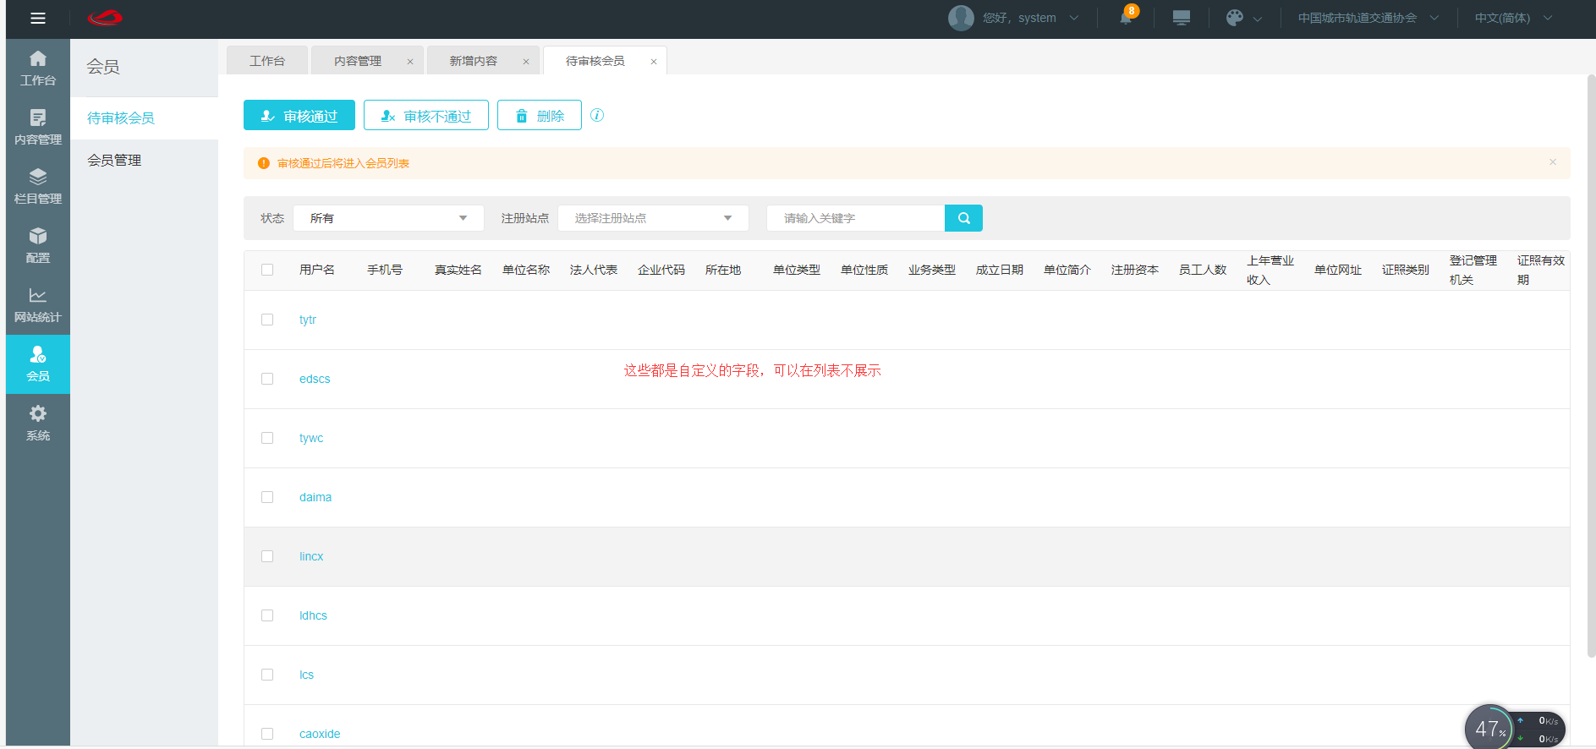Expand the 状态 dropdown showing 所有

point(388,218)
